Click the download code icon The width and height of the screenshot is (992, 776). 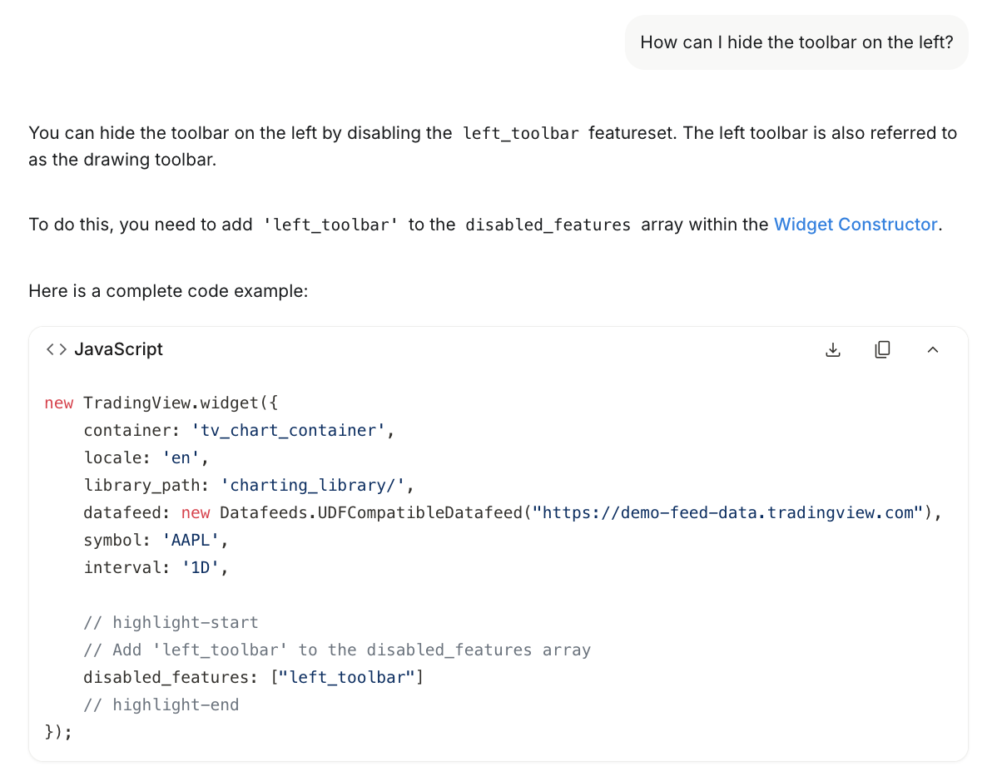click(x=832, y=350)
